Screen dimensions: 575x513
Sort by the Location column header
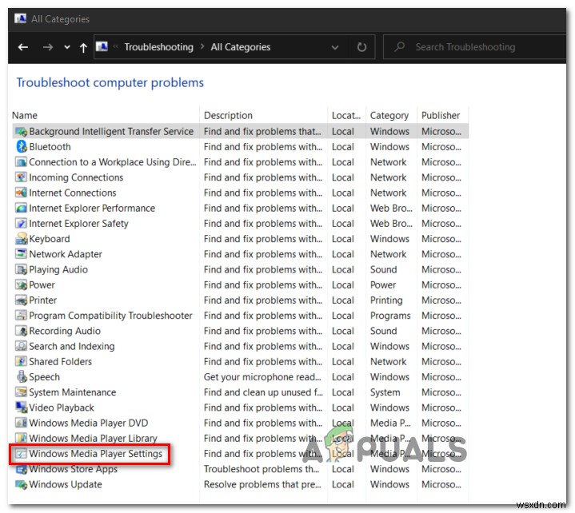[x=345, y=115]
